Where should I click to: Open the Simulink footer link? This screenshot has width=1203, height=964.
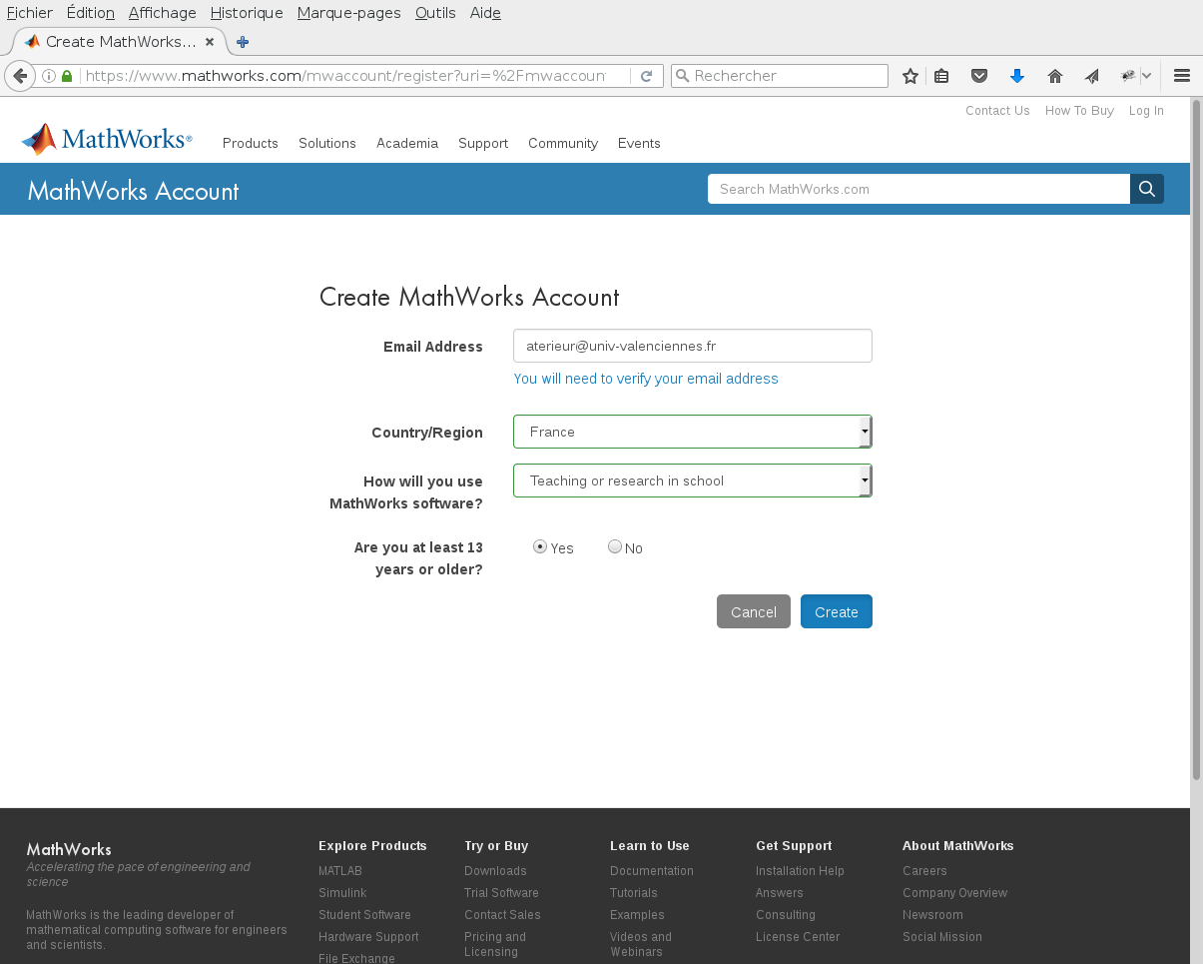coord(342,893)
